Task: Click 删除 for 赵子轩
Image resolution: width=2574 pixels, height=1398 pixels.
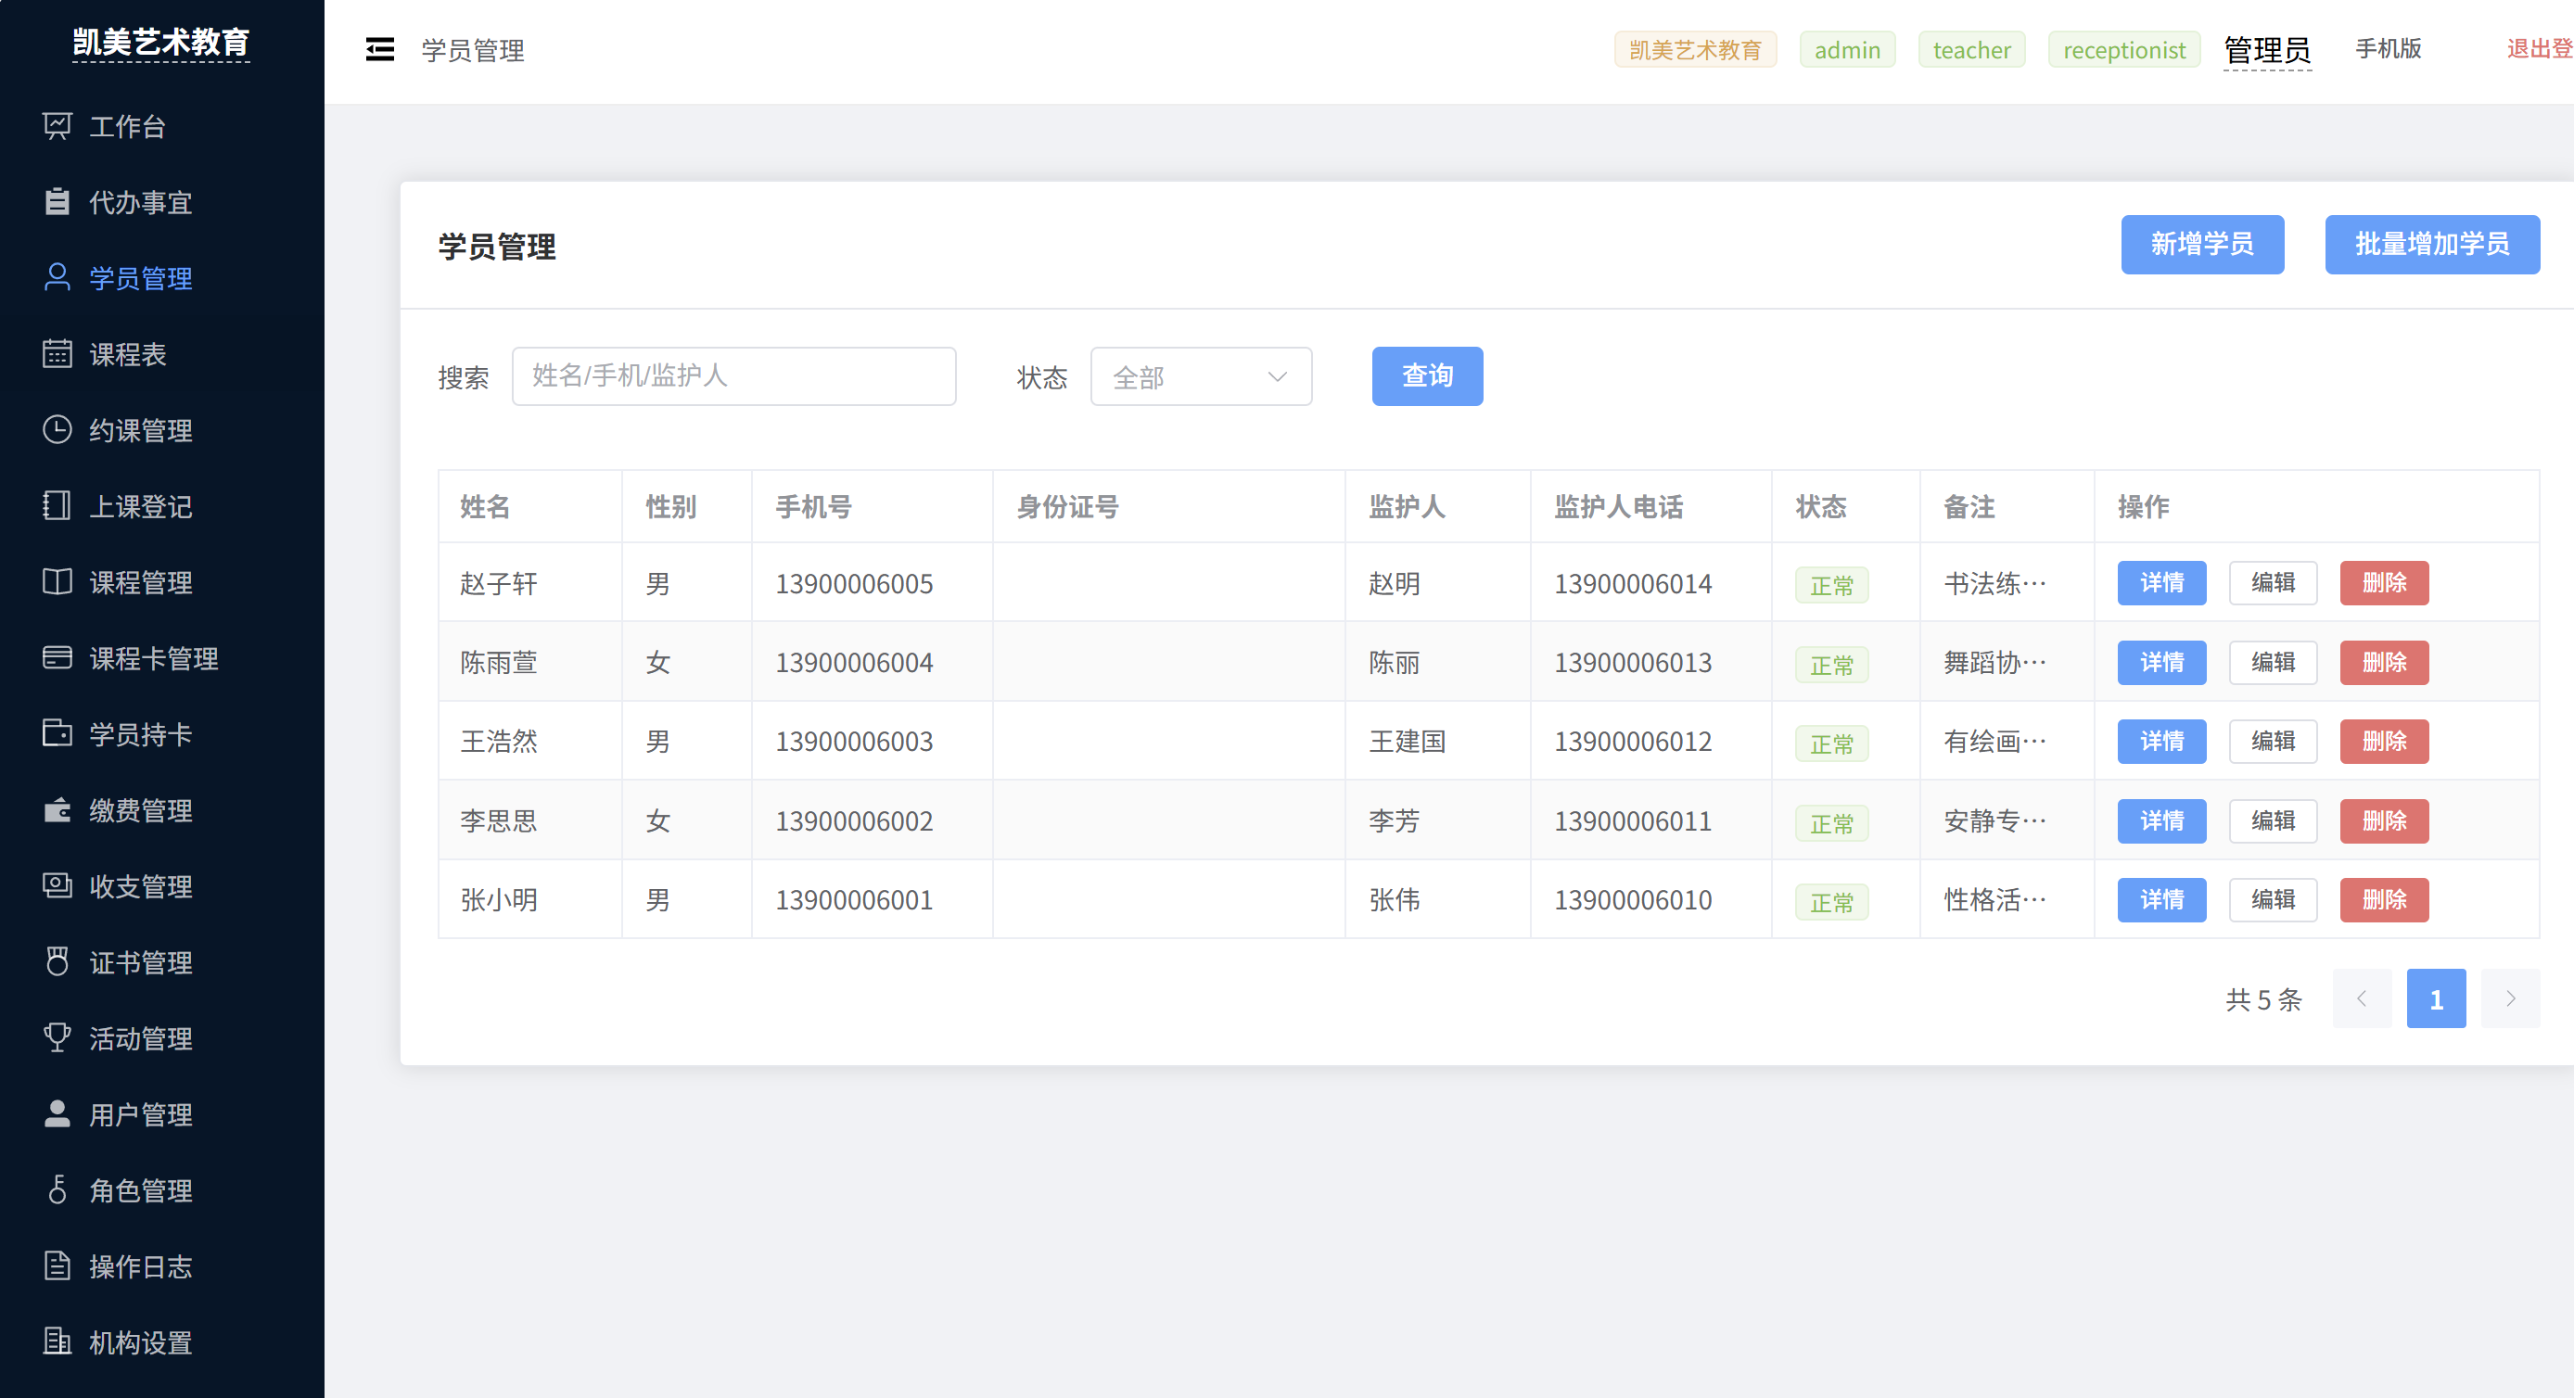Action: 2384,582
